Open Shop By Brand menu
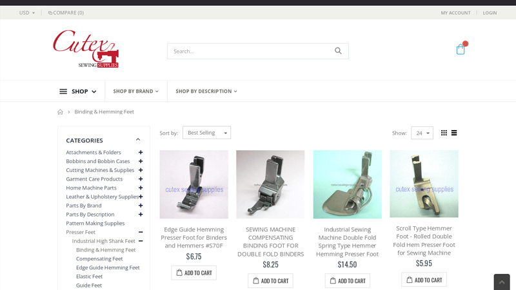 pos(135,92)
